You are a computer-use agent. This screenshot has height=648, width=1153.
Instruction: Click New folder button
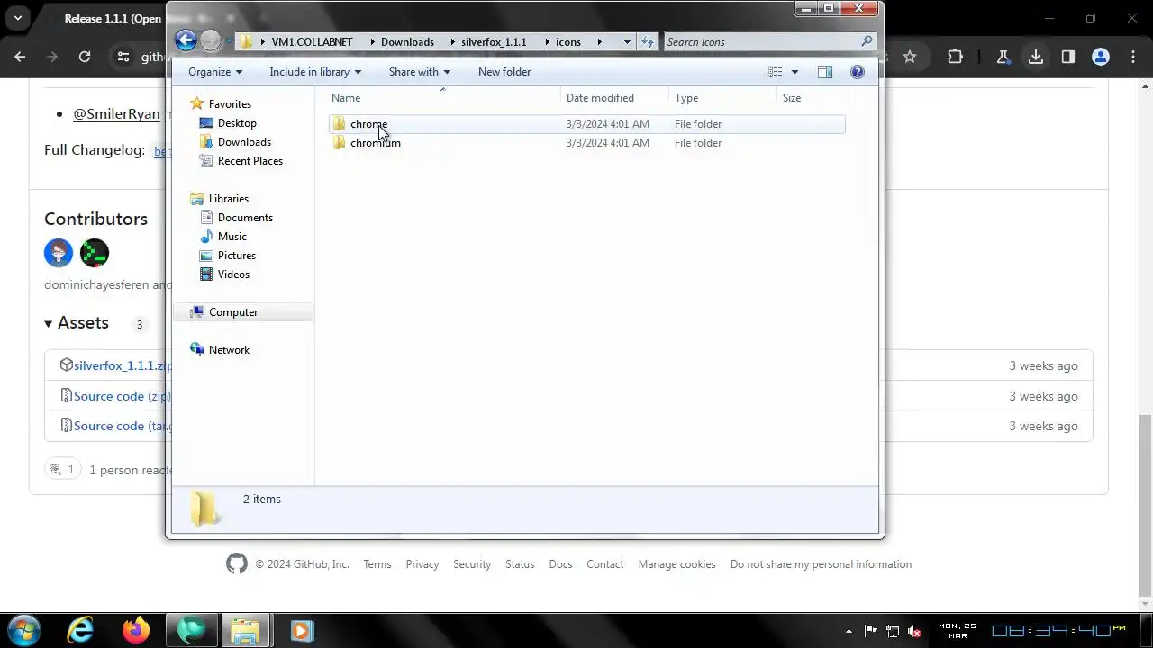pyautogui.click(x=504, y=72)
